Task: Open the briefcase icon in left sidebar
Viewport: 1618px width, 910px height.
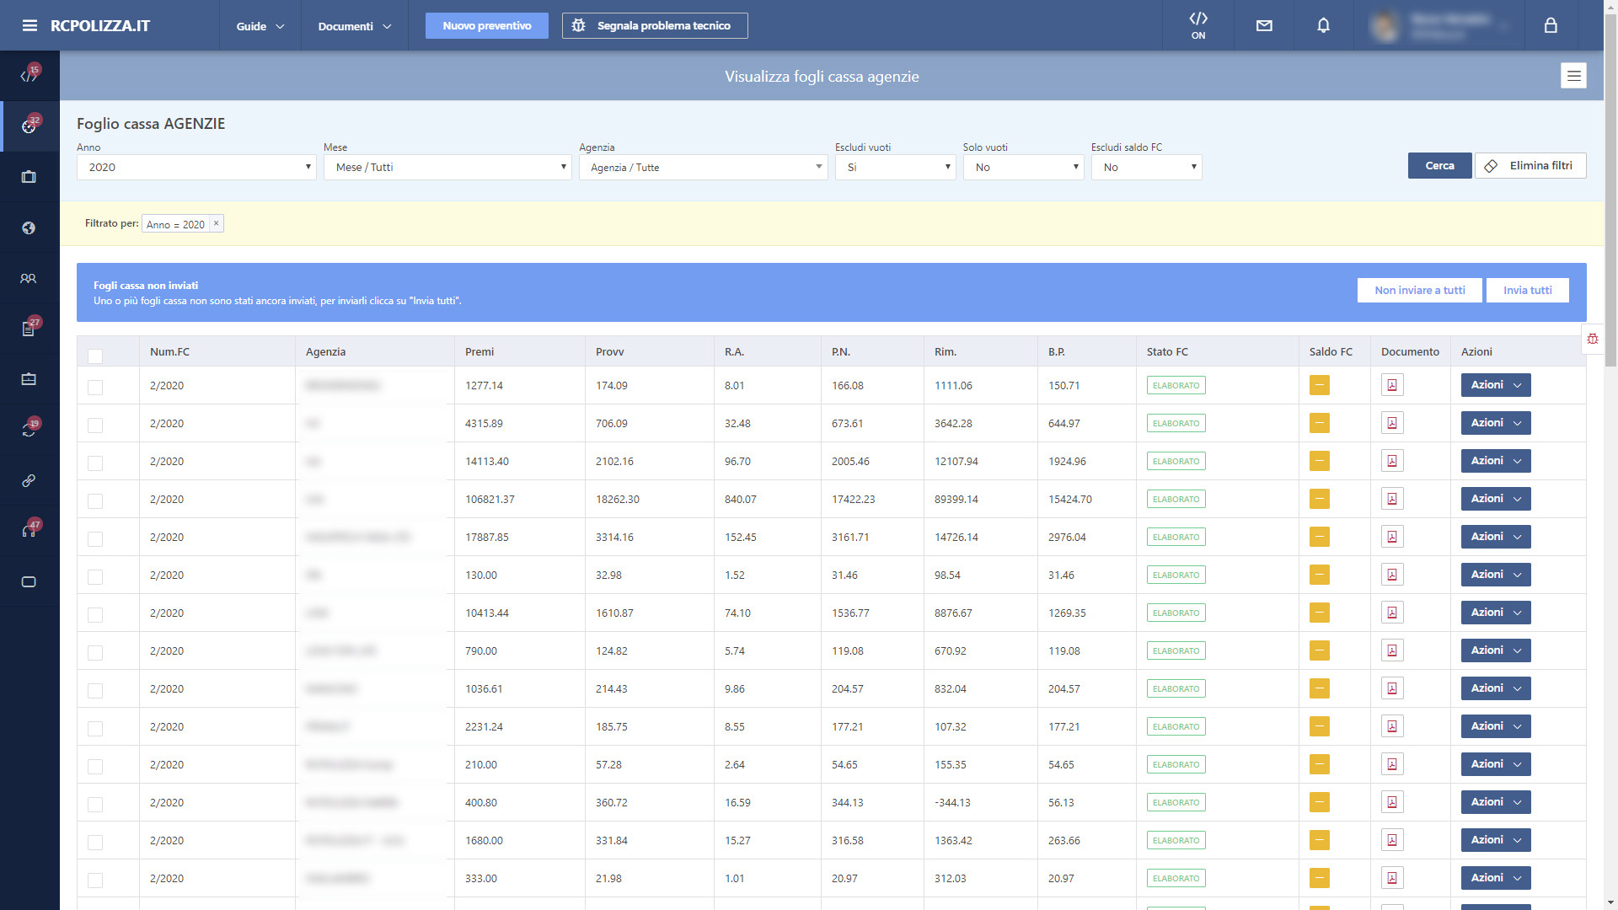Action: point(29,177)
